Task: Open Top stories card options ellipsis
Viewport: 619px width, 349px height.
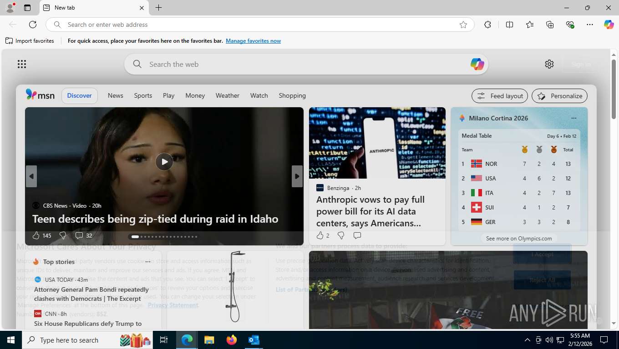Action: click(x=148, y=262)
